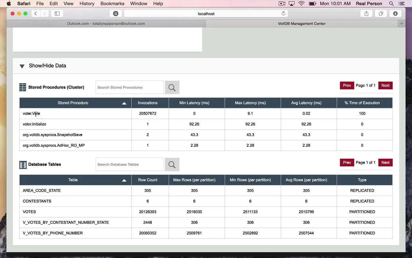Reload the localhost page
Image resolution: width=412 pixels, height=258 pixels.
[x=283, y=14]
